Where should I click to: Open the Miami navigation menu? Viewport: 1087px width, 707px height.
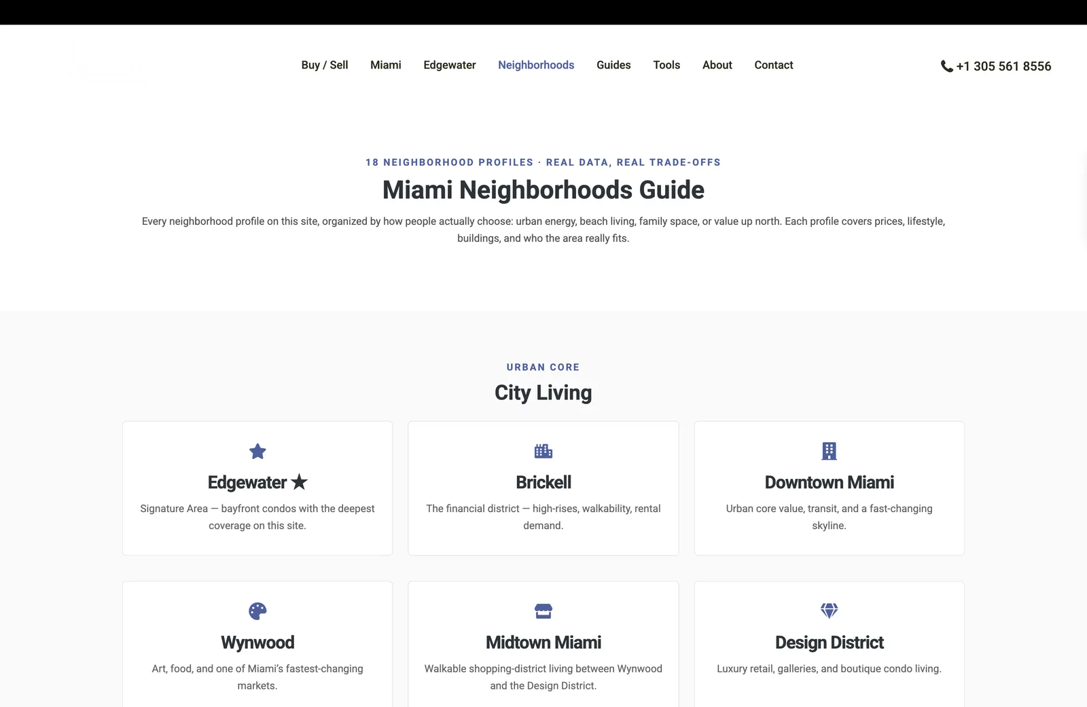(386, 65)
